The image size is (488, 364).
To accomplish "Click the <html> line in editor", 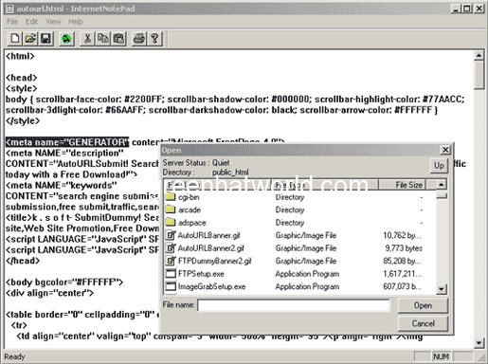I will click(20, 56).
